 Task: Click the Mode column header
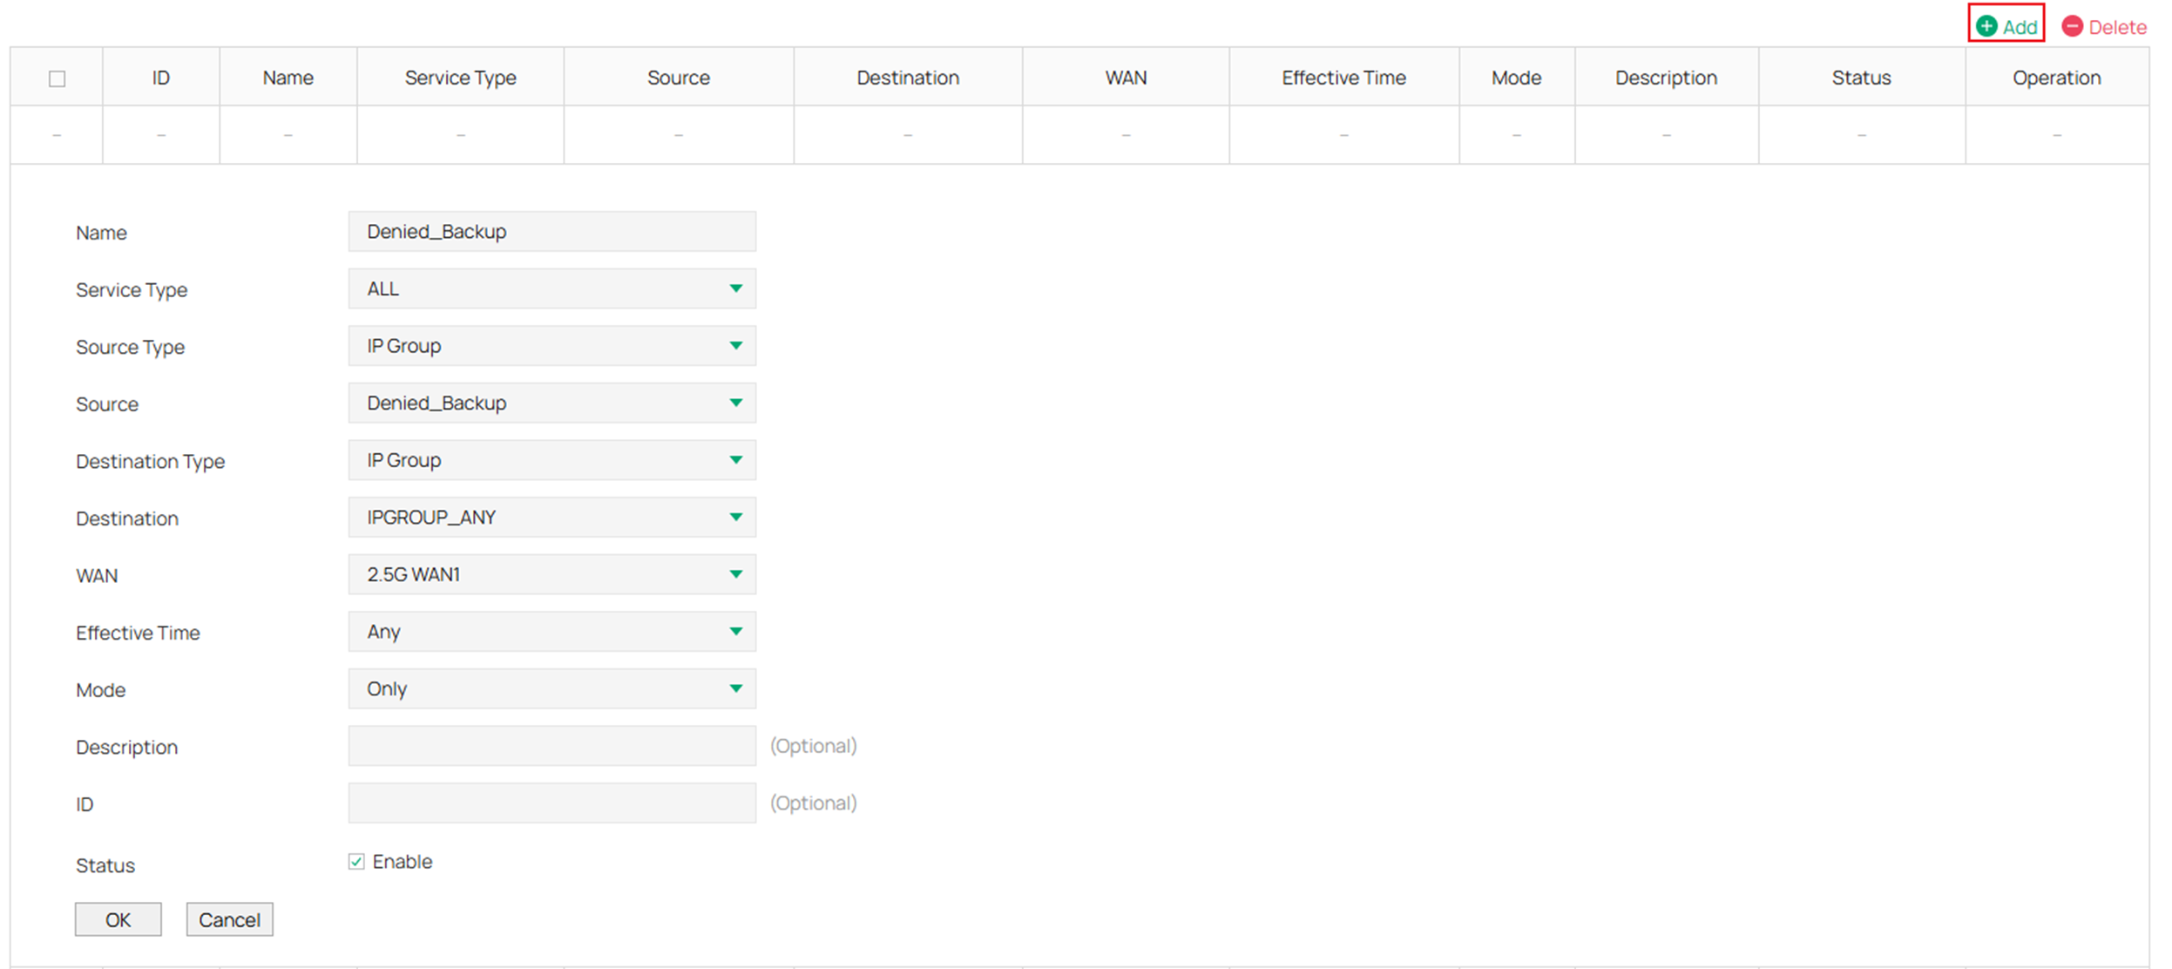click(1517, 78)
